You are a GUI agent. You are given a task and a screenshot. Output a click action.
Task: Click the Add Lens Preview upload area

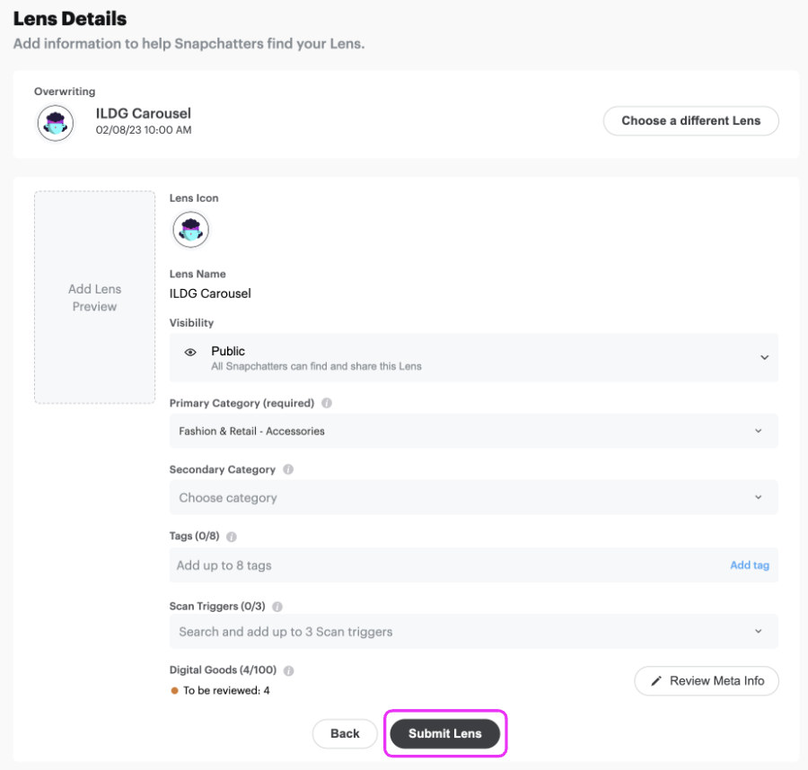(x=95, y=297)
